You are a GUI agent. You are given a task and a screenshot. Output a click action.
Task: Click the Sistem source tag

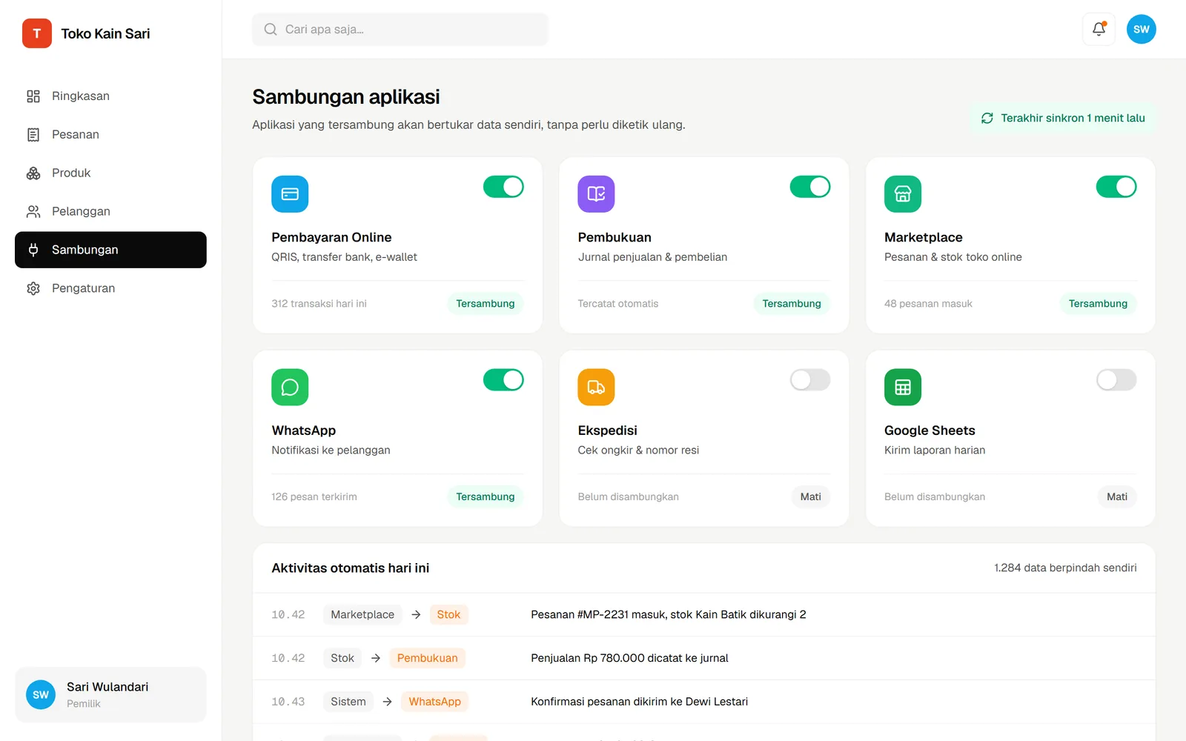[348, 702]
